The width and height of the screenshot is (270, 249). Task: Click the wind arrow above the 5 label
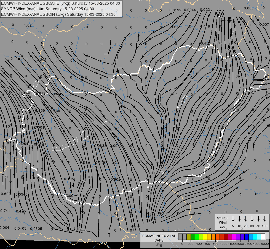233,219
